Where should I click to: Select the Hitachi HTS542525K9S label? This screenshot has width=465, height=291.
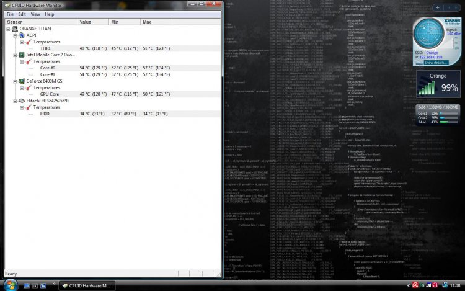click(48, 101)
